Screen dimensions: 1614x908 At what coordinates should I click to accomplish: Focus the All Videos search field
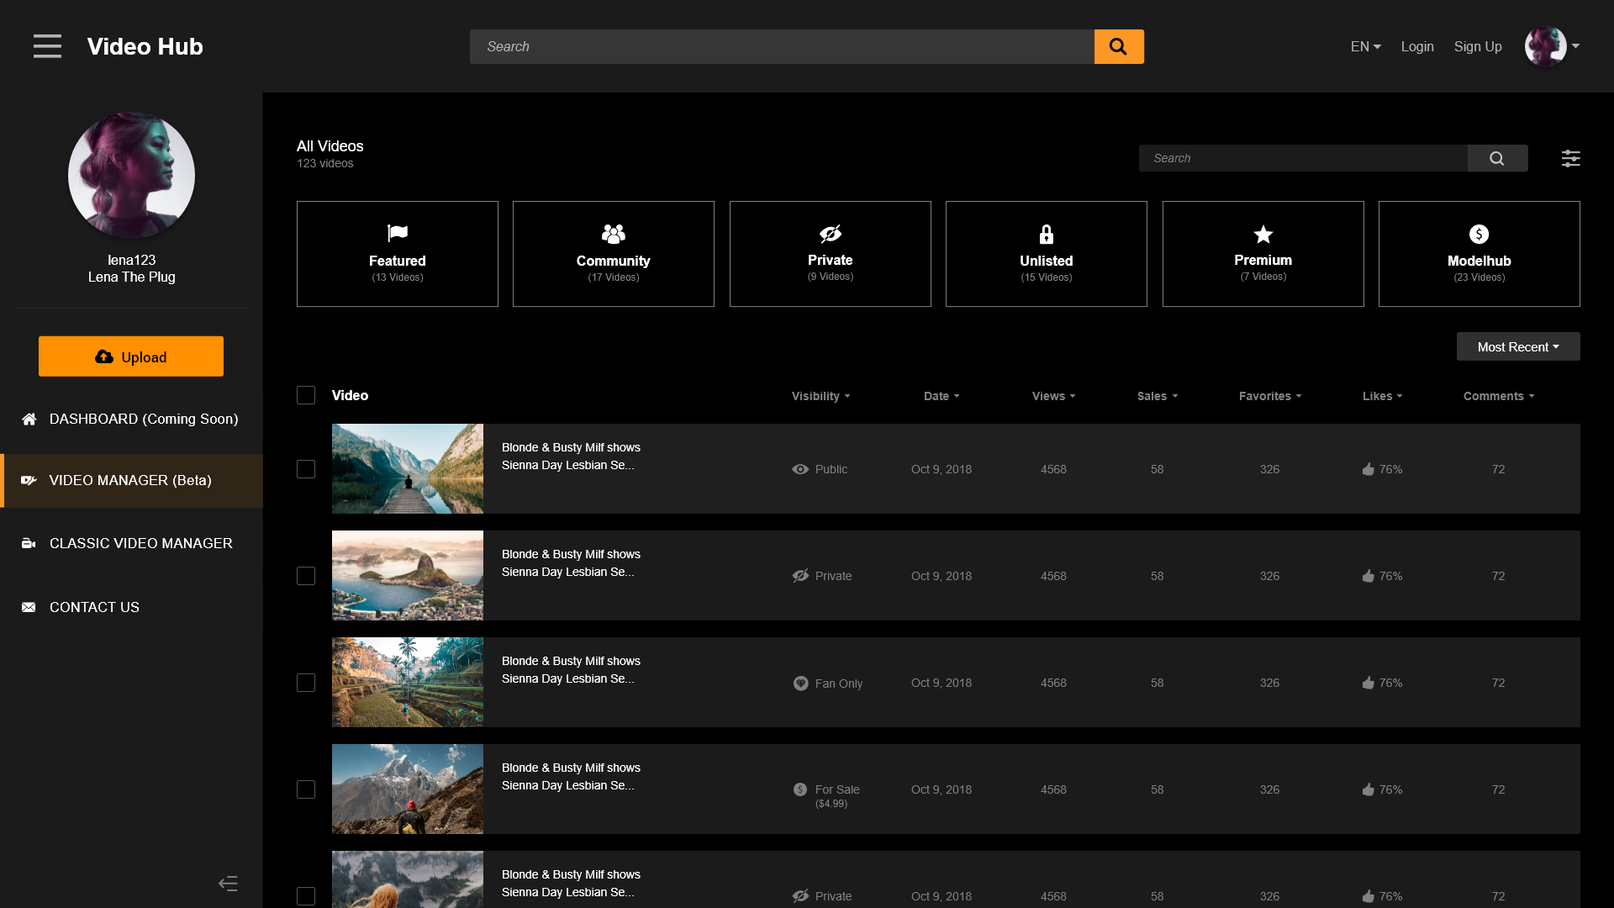tap(1303, 158)
